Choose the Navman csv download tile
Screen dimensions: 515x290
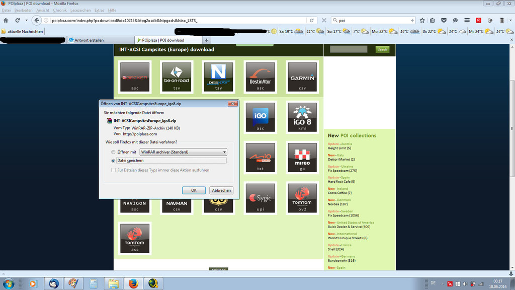point(177,206)
